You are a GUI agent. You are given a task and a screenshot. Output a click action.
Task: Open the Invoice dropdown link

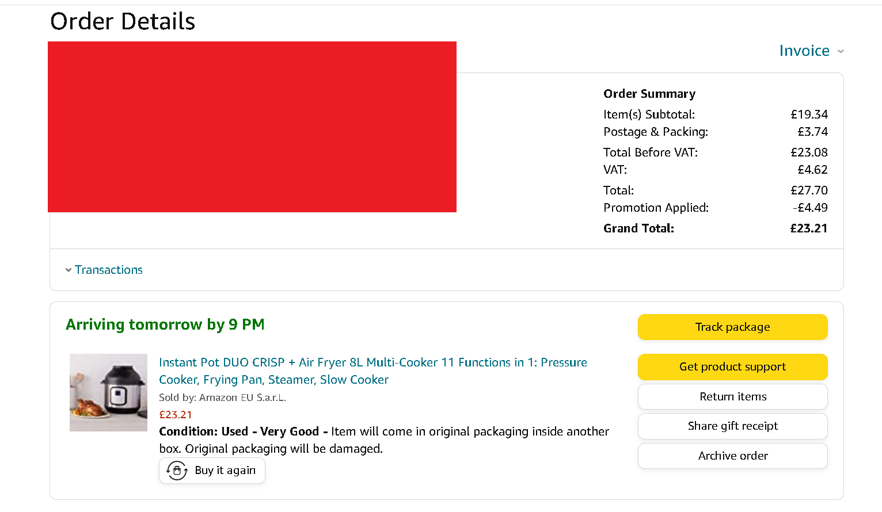(804, 51)
